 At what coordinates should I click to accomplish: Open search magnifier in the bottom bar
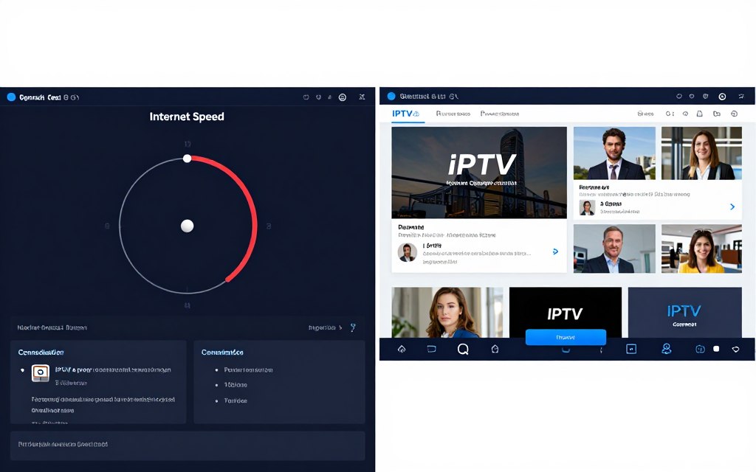(x=463, y=349)
